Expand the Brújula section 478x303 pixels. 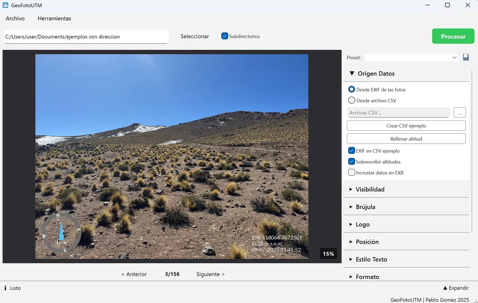pos(406,207)
